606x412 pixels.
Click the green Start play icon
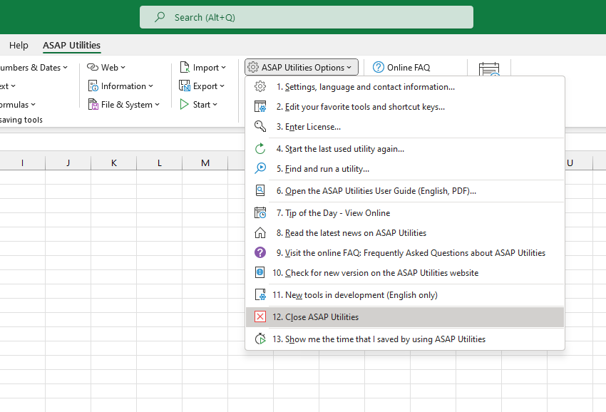point(184,104)
